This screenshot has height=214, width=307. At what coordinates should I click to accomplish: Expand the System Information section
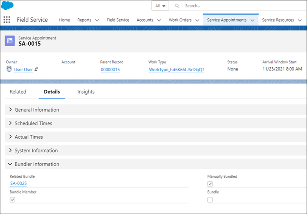point(155,150)
